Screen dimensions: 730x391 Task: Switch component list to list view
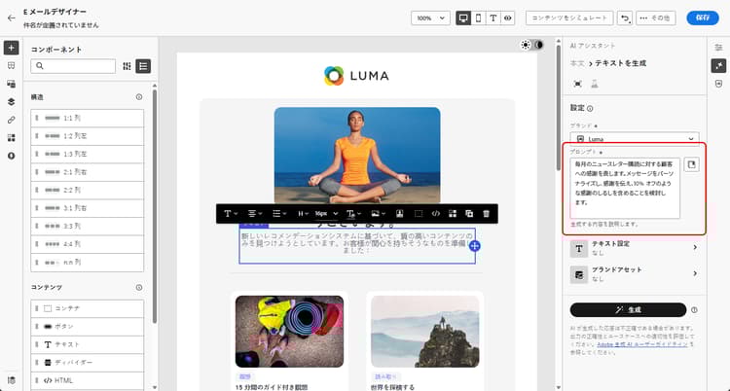point(143,66)
